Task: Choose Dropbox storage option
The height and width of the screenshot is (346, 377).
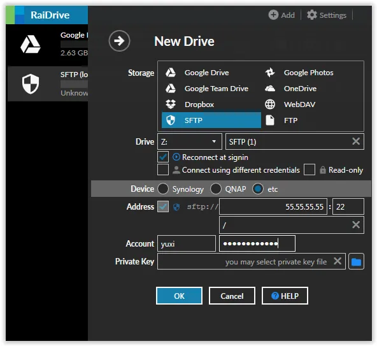Action: click(x=211, y=105)
